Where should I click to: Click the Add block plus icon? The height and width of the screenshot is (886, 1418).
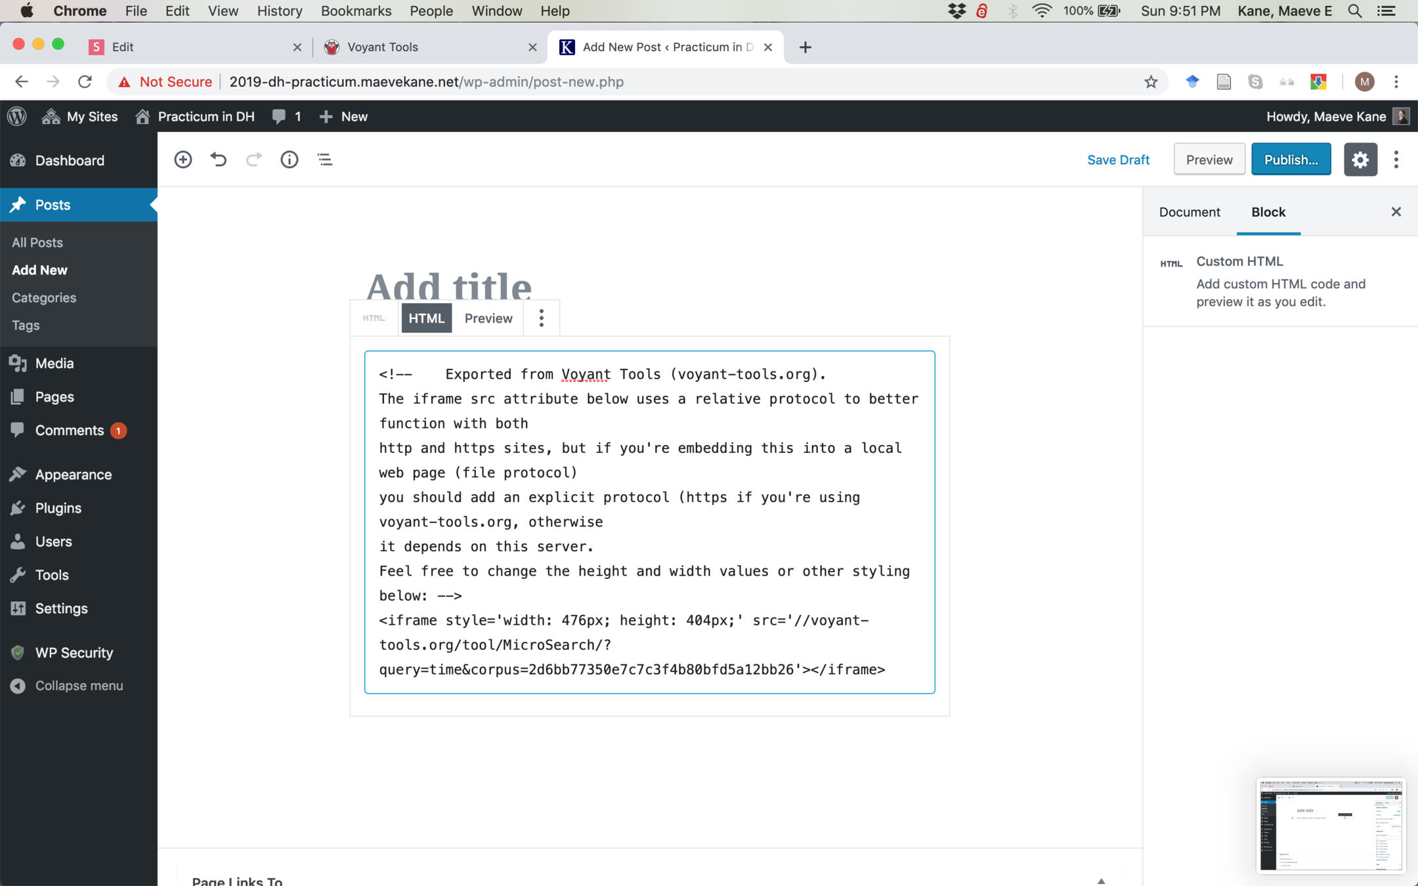pos(183,159)
